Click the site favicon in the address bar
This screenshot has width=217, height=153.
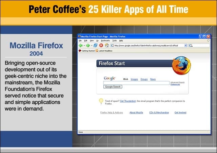[112, 46]
